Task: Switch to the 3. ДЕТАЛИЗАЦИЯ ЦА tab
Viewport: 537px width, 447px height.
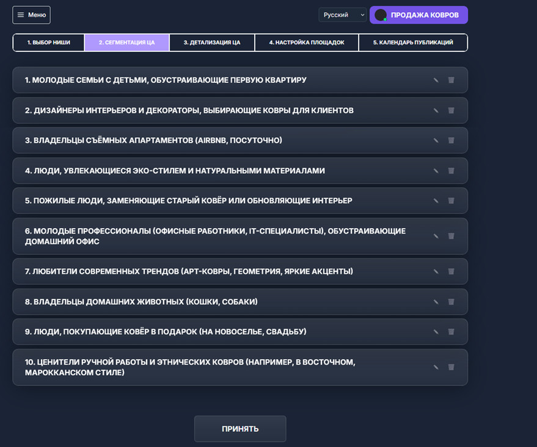Action: 212,42
